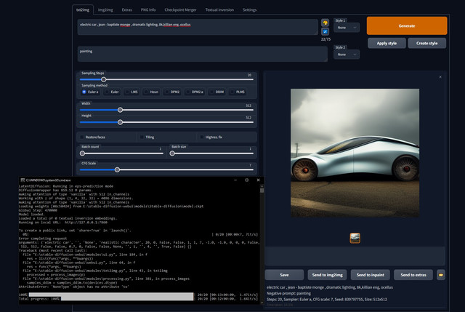465x312 pixels.
Task: Click the cmd.exe window title icon
Action: click(23, 180)
